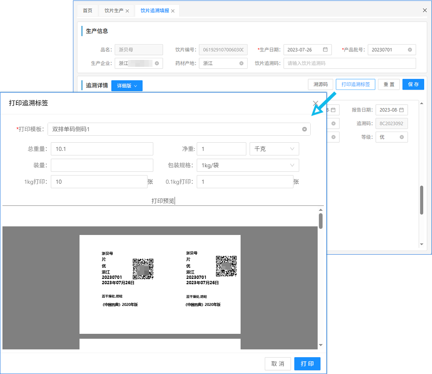Click the 取消 button
Viewport: 432px width, 374px height.
(277, 364)
